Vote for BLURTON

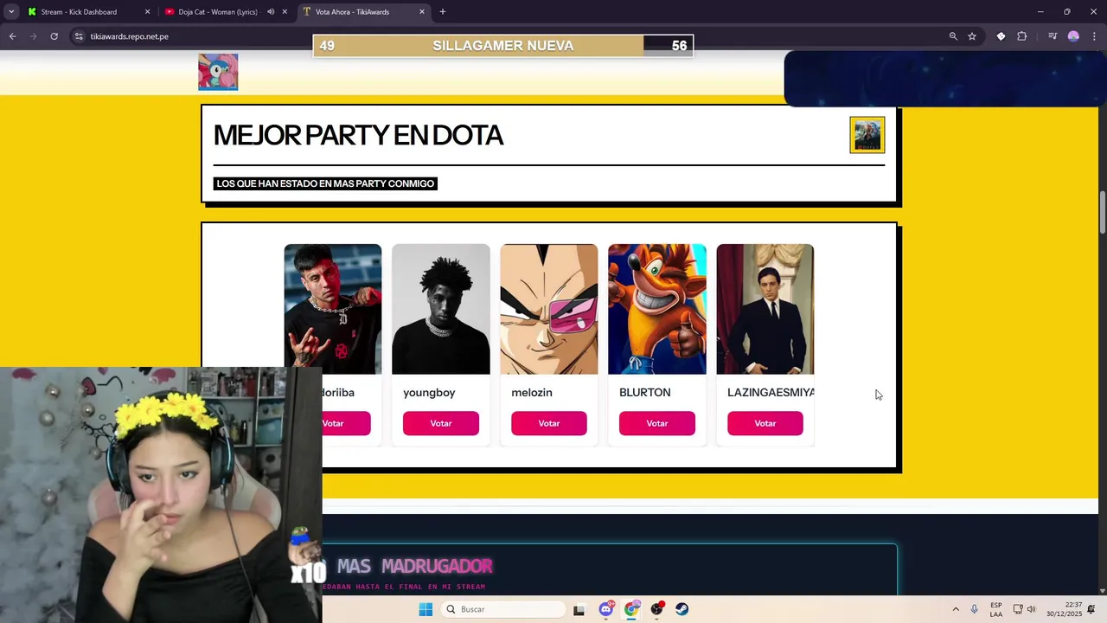coord(657,423)
